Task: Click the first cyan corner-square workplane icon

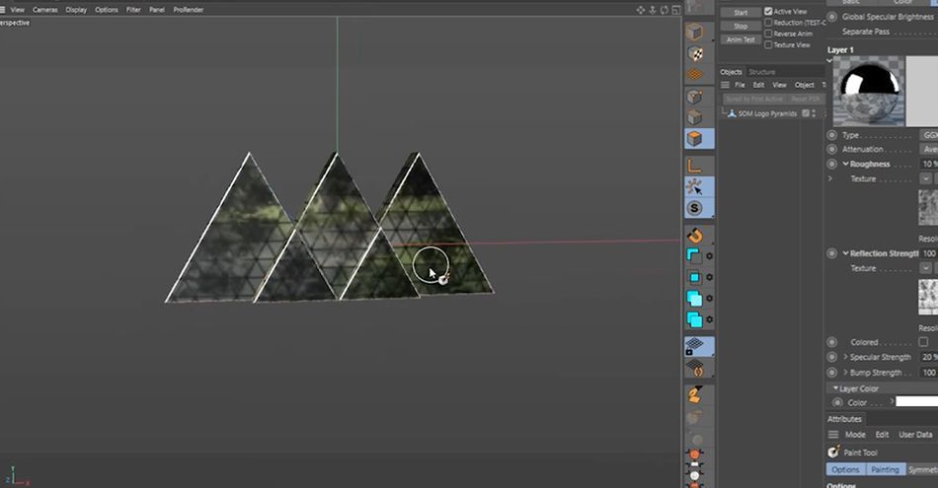Action: pyautogui.click(x=694, y=256)
